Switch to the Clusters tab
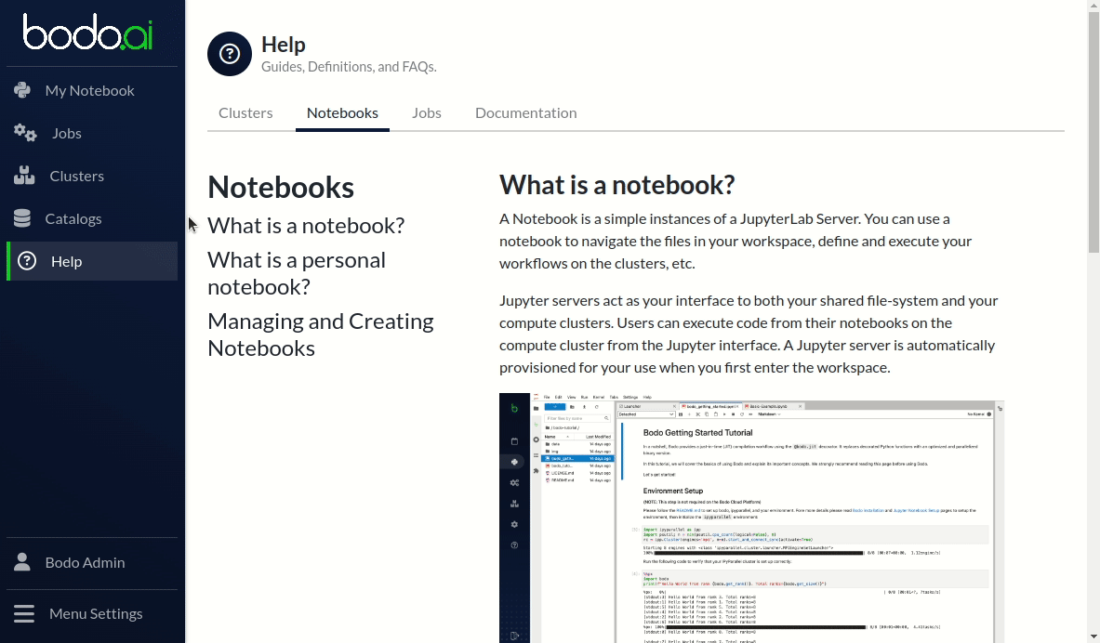Viewport: 1100px width, 643px height. click(245, 112)
